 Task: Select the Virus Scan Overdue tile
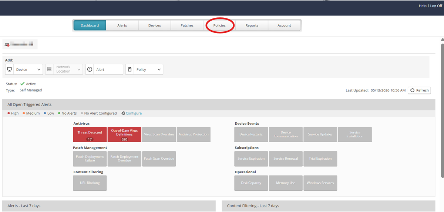159,135
